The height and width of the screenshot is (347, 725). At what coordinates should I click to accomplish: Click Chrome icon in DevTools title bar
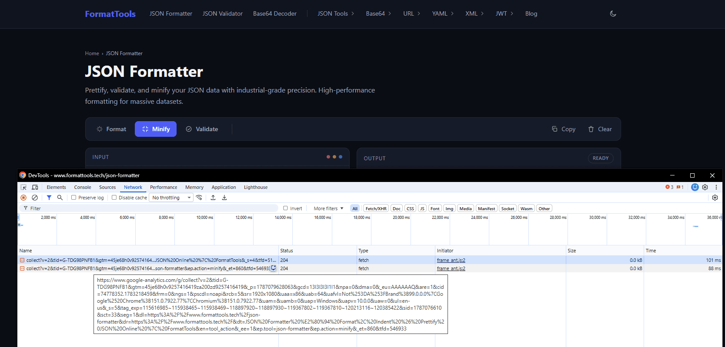point(23,175)
